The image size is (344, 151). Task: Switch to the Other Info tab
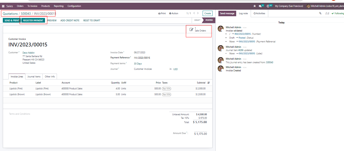point(50,77)
